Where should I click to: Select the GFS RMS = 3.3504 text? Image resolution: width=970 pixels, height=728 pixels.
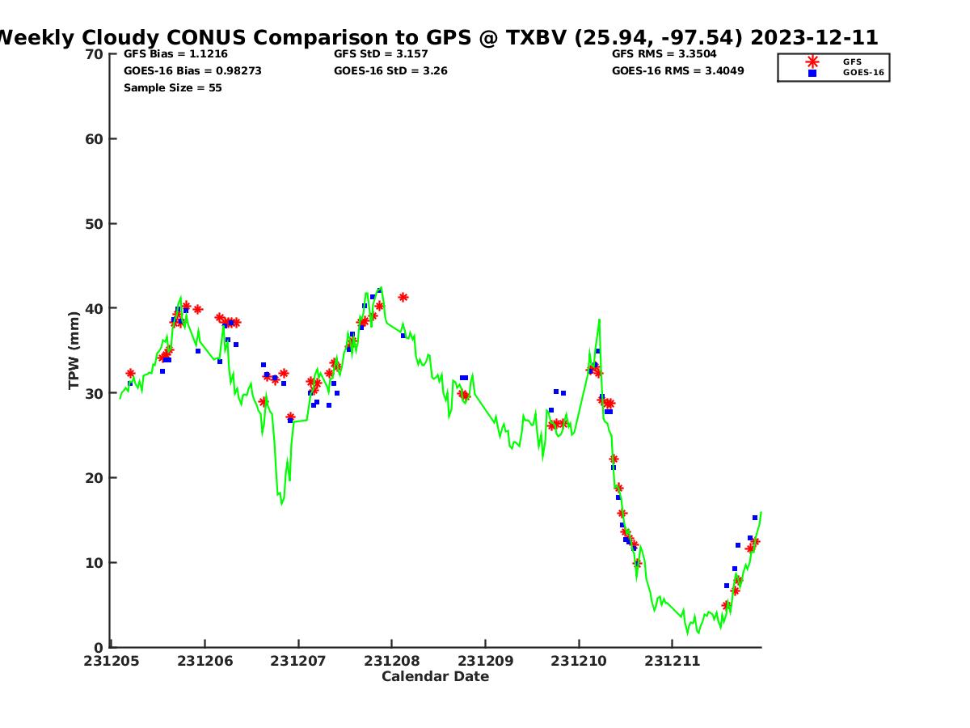click(x=664, y=54)
